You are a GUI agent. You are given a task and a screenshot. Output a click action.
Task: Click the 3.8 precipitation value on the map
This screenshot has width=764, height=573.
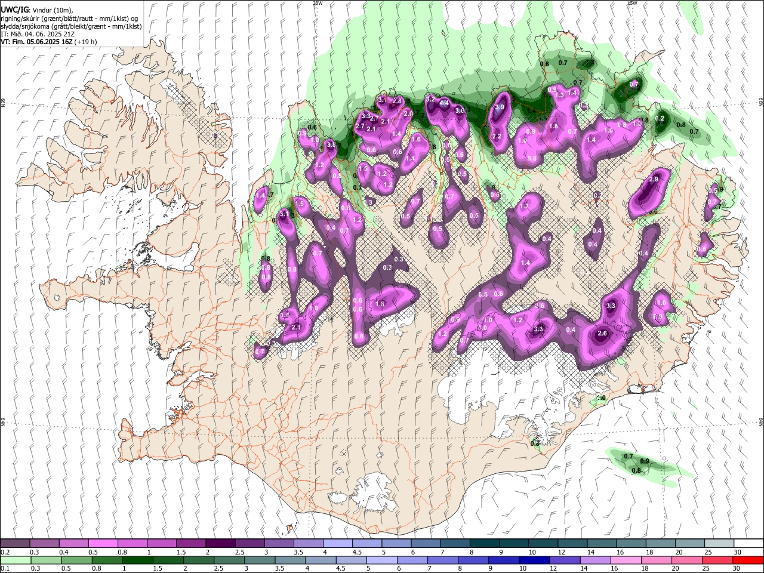click(331, 144)
